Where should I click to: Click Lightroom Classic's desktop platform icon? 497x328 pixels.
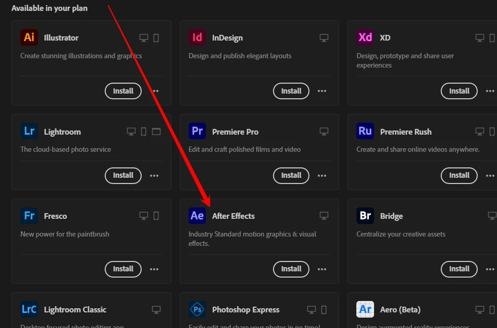tap(156, 310)
